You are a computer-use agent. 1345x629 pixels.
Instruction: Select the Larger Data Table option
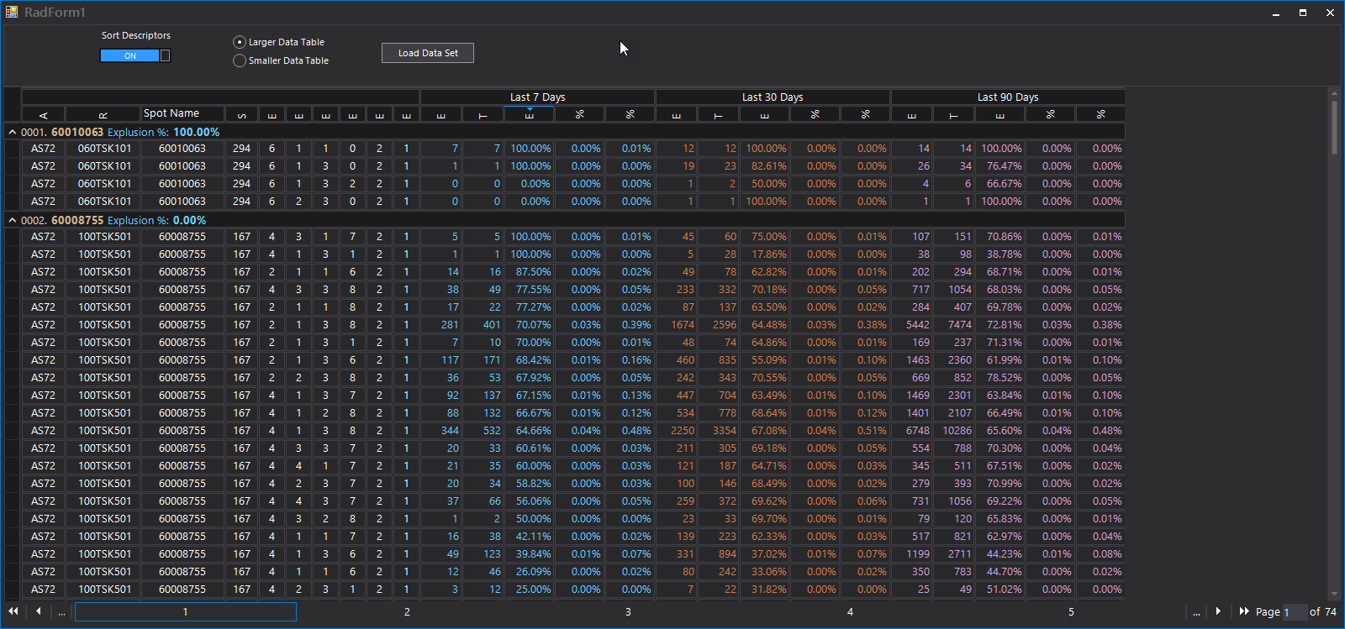click(240, 42)
